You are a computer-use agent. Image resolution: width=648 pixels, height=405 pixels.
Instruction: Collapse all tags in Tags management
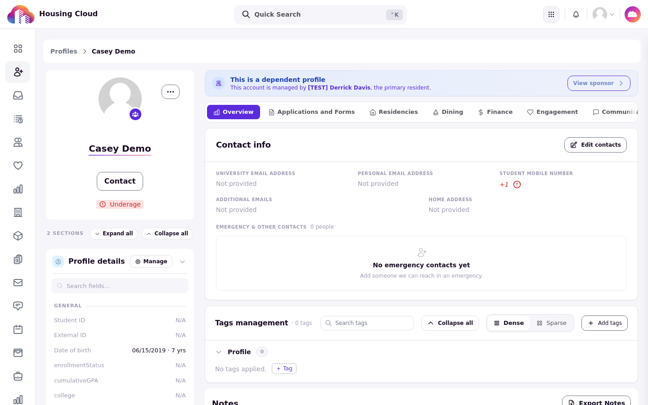[450, 323]
